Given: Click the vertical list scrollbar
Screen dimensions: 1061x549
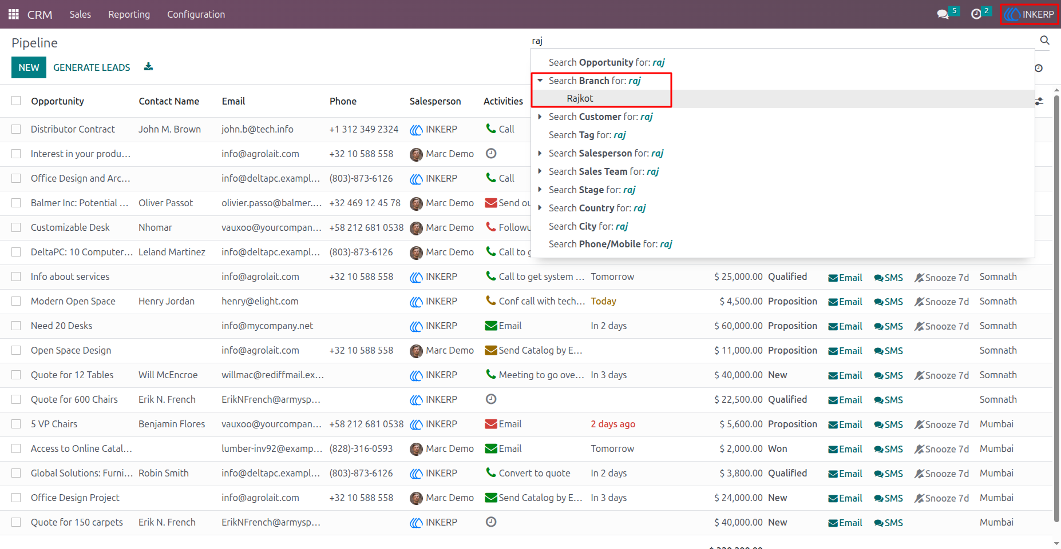Looking at the screenshot, I should coord(1056,308).
